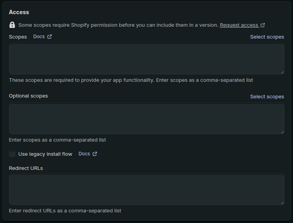Click the external-link icon after Request access

point(263,25)
